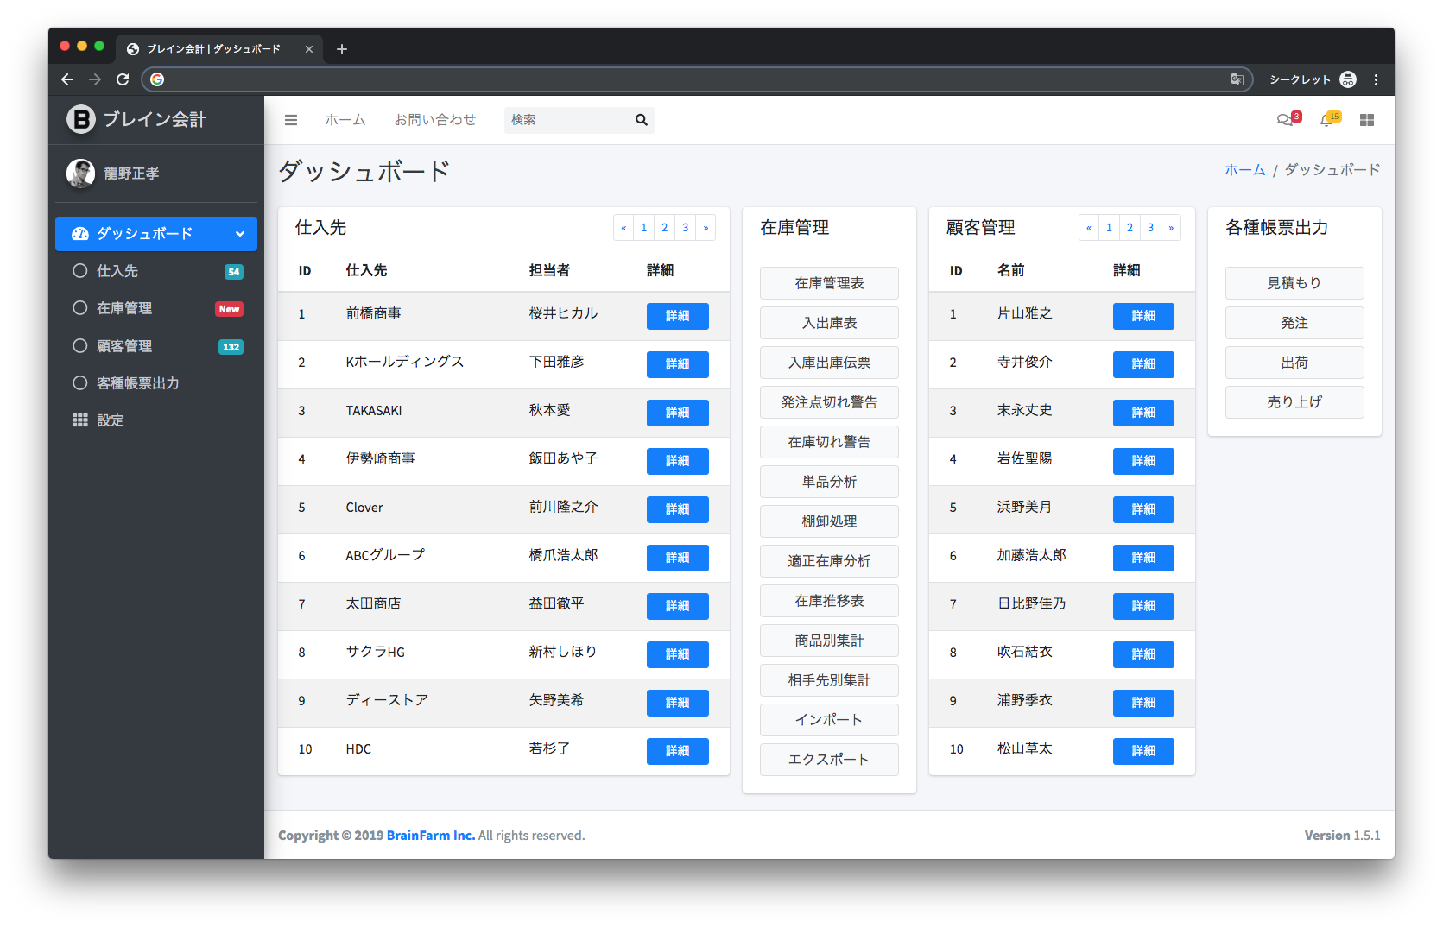Go to previous page in 顧客管理 pagination
This screenshot has width=1443, height=928.
[1089, 228]
